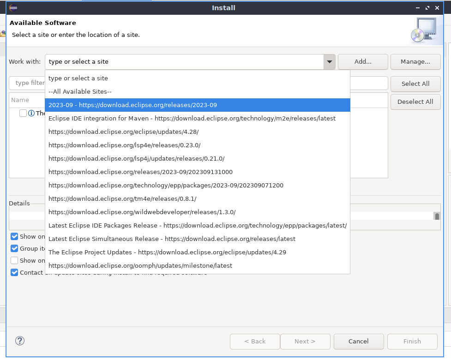Click the Help question mark icon
Screen dimensions: 451x361
19,341
